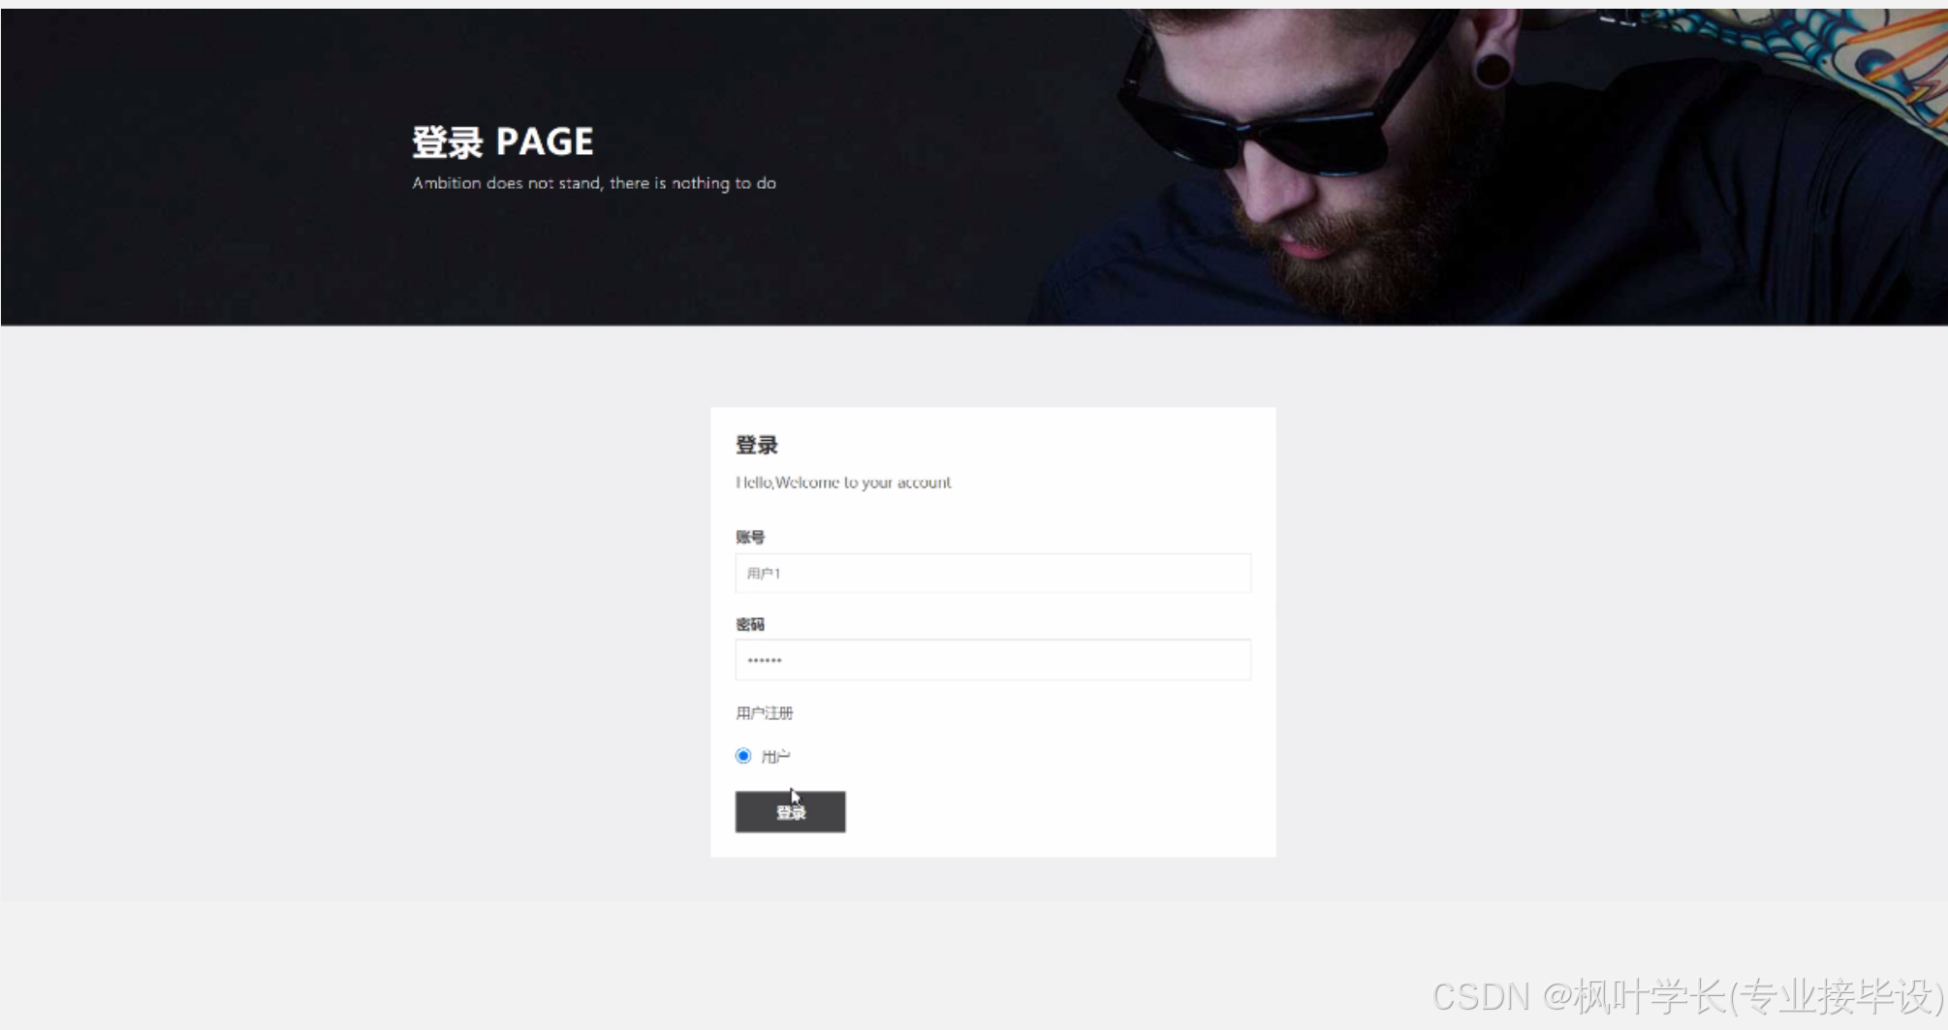This screenshot has width=1948, height=1030.
Task: Click the dark banner background left of the title
Action: coord(194,165)
